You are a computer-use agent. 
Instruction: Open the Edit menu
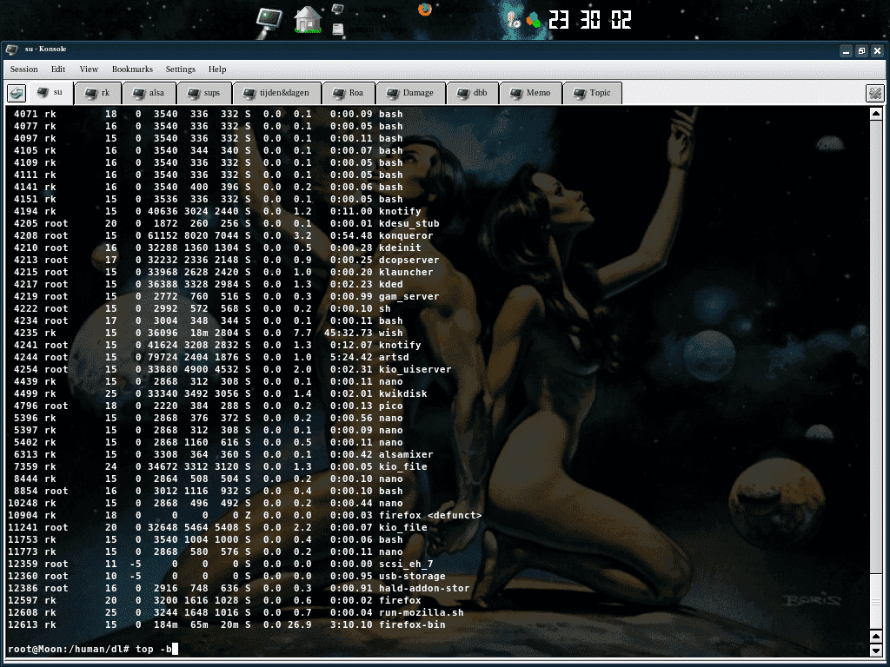tap(58, 69)
